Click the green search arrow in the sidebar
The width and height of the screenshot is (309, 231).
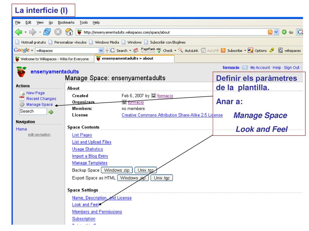coord(51,112)
